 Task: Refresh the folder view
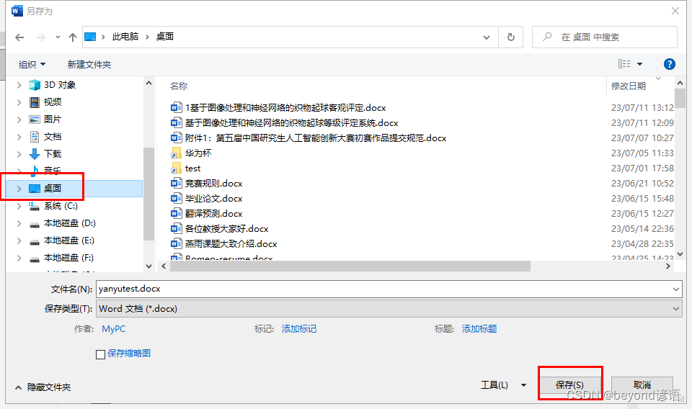coord(511,37)
